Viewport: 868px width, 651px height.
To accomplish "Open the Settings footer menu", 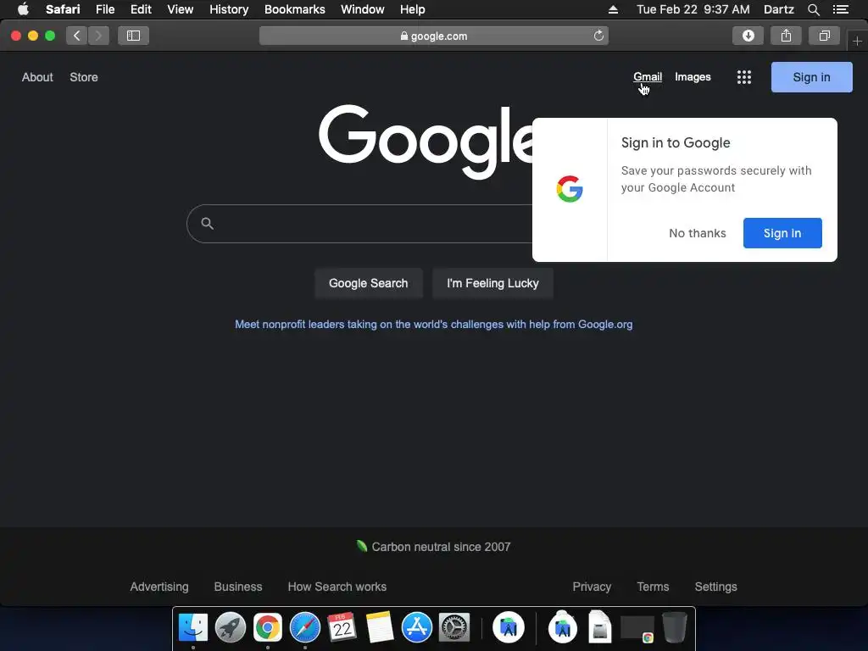I will coord(715,587).
